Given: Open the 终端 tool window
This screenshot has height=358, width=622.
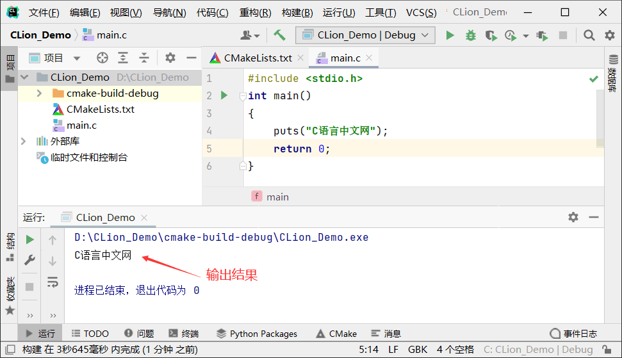Looking at the screenshot, I should (x=184, y=334).
